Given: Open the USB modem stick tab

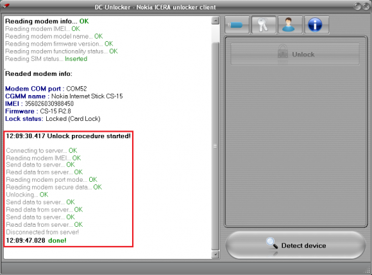Looking at the screenshot, I should (x=237, y=24).
